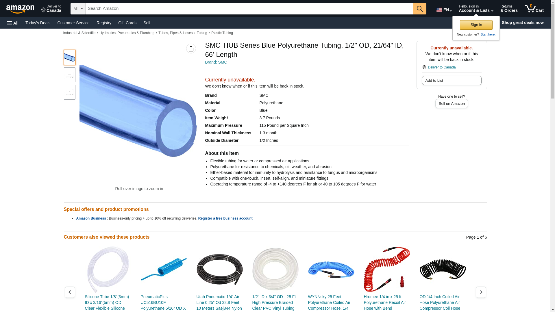
Task: Expand Account & Lists dropdown
Action: 476,9
